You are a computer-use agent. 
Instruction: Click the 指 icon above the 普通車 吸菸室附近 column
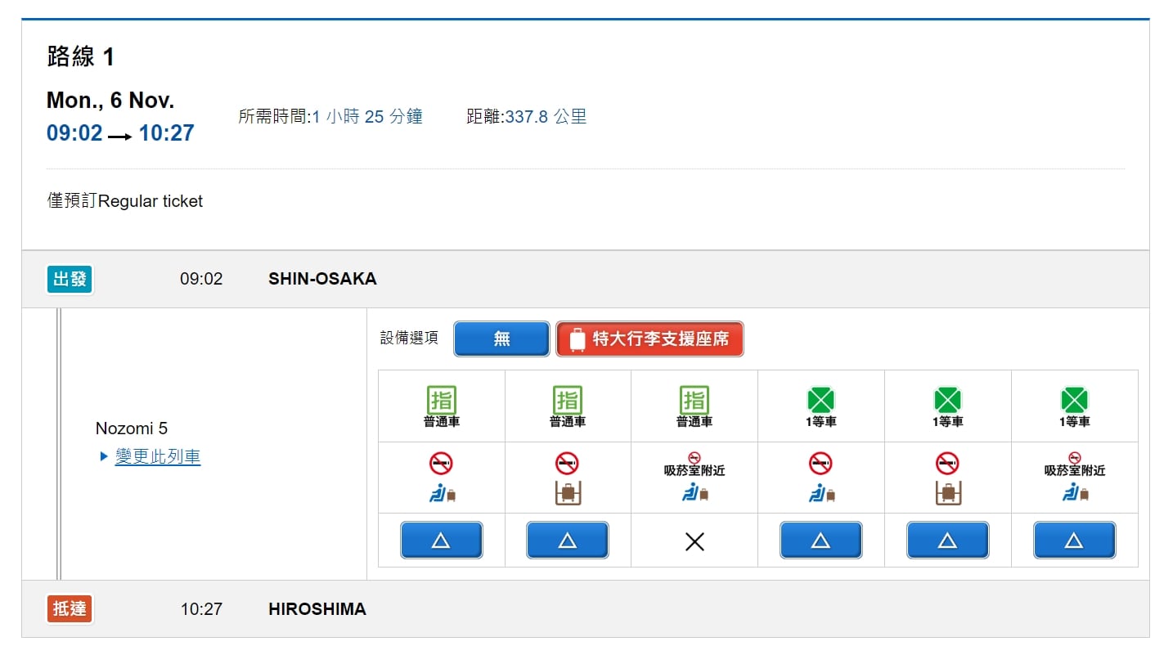click(694, 400)
